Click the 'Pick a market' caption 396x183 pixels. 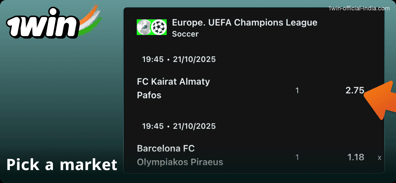(x=62, y=164)
